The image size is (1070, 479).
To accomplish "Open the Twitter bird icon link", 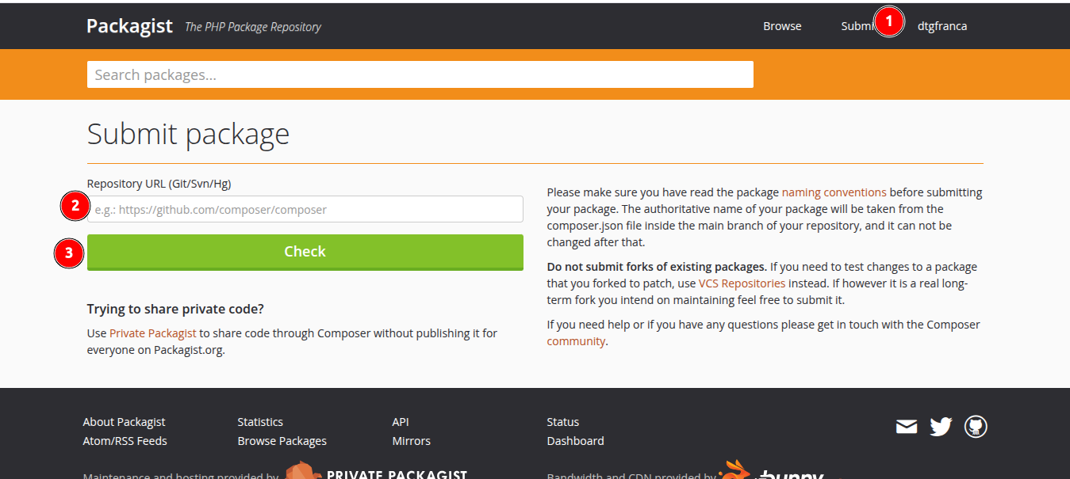I will pos(941,428).
